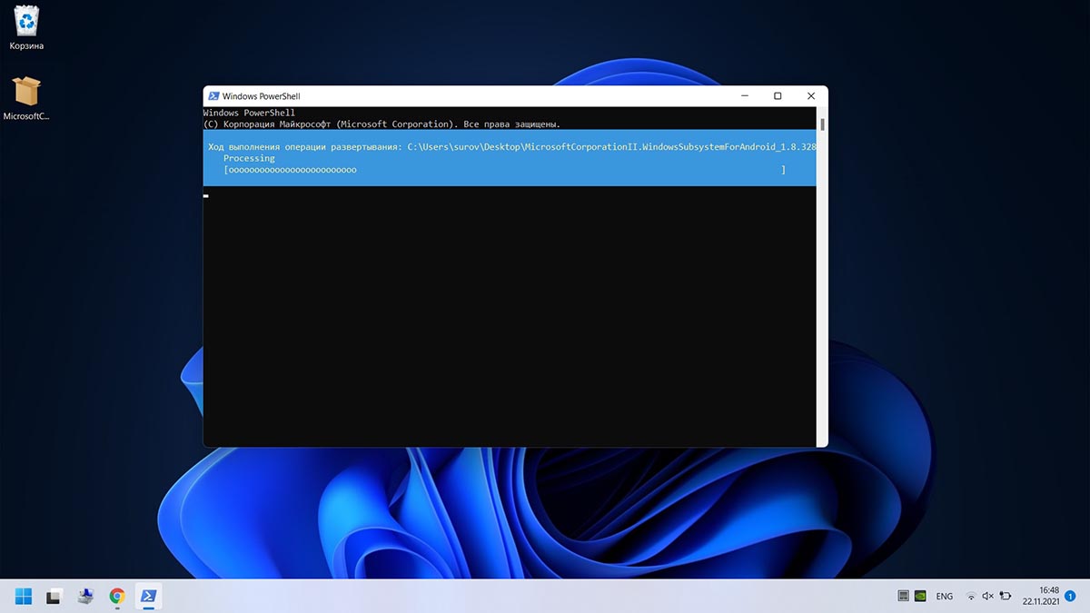Click the battery status tray icon
Screen dimensions: 1090x613
[x=1006, y=597]
